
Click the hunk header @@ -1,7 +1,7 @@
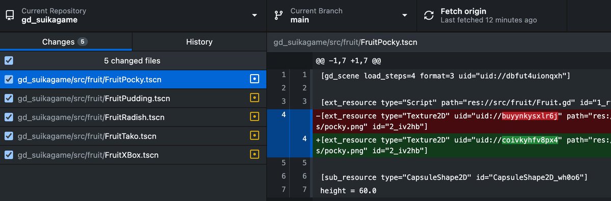(349, 61)
